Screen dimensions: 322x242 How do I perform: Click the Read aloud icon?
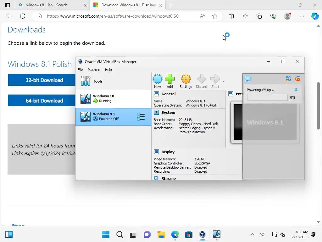tap(202, 16)
